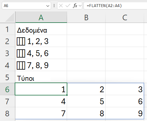Screen dimensions: 147x121
Task: Click the Name Box showing A6
Action: pos(26,6)
